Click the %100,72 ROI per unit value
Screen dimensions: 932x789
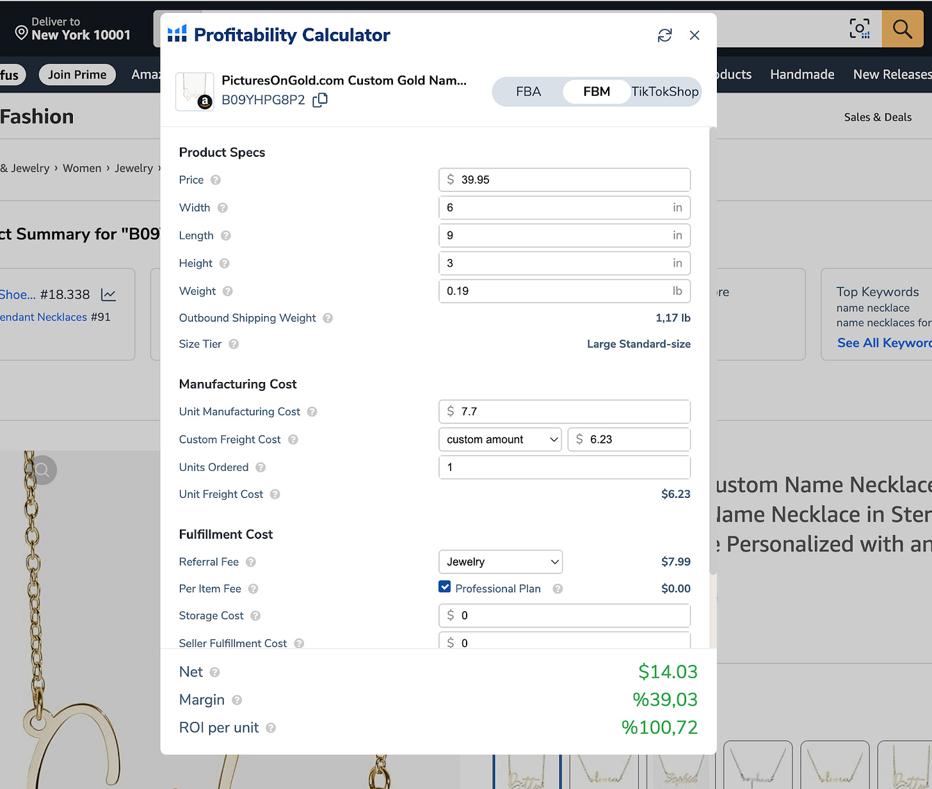(659, 728)
